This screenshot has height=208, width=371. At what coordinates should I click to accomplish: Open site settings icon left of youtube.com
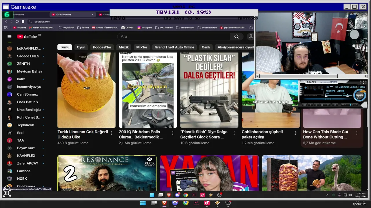point(30,22)
